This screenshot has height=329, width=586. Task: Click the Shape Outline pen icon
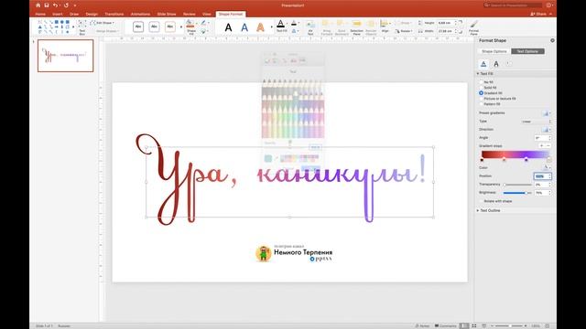[x=203, y=23]
